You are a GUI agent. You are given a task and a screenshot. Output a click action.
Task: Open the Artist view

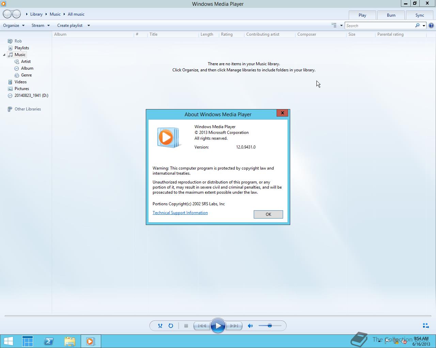click(26, 62)
